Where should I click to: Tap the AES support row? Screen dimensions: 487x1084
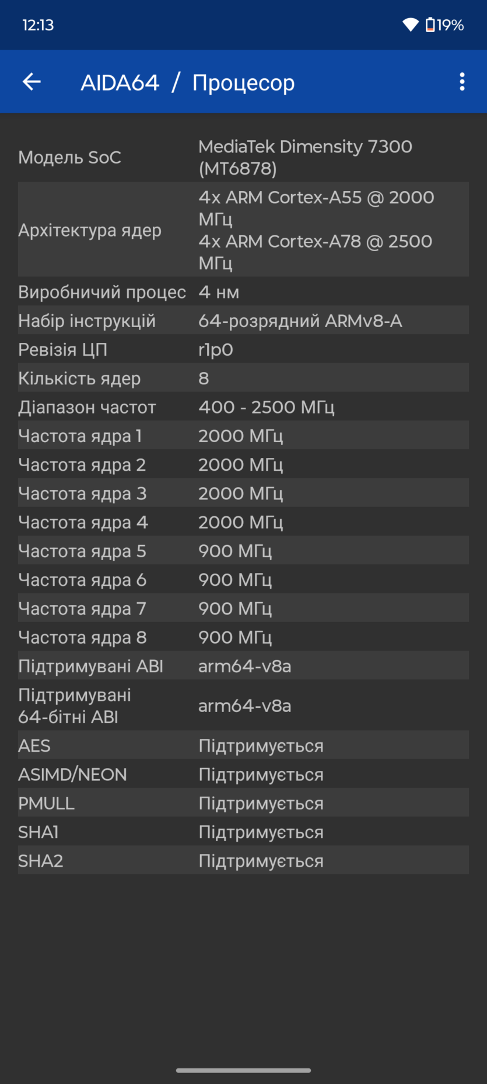243,745
